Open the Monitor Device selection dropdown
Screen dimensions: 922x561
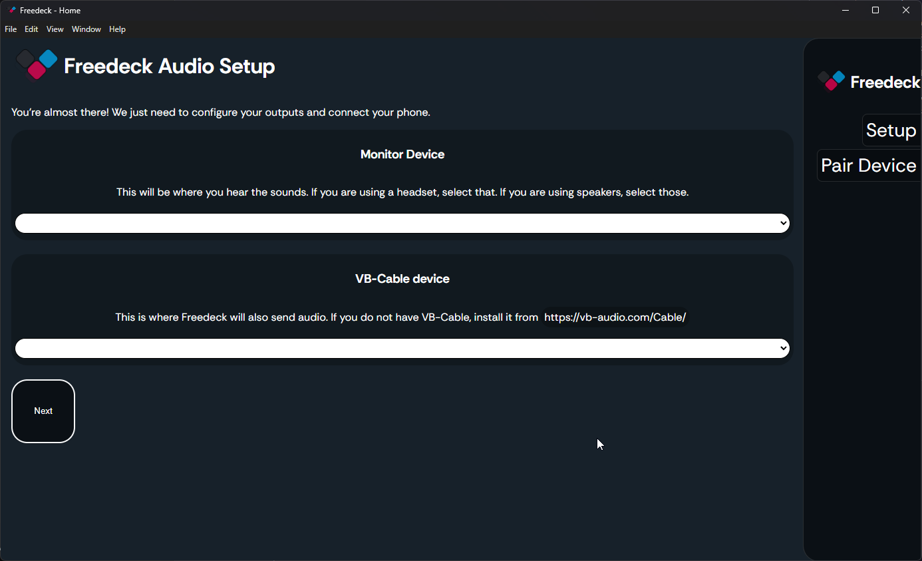point(402,224)
